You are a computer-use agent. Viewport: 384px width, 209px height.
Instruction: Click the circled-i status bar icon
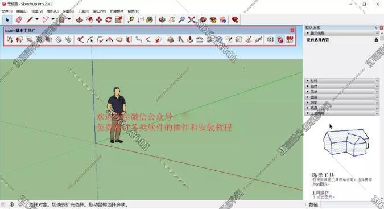coord(11,204)
